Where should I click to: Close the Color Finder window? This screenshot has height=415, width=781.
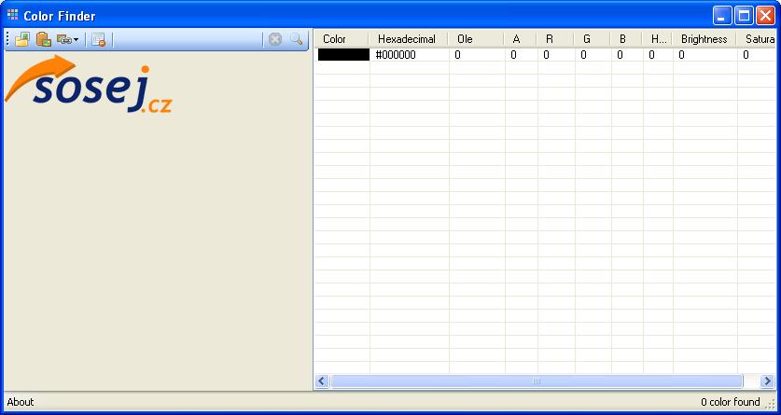(765, 16)
